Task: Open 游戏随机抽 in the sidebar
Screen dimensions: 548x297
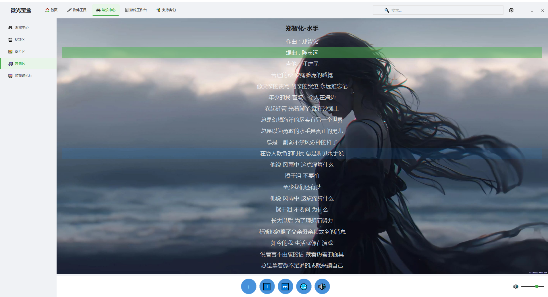Action: (x=28, y=76)
